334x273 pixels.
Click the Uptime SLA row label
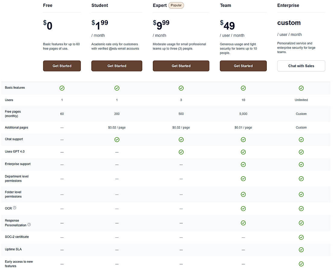tap(13, 249)
